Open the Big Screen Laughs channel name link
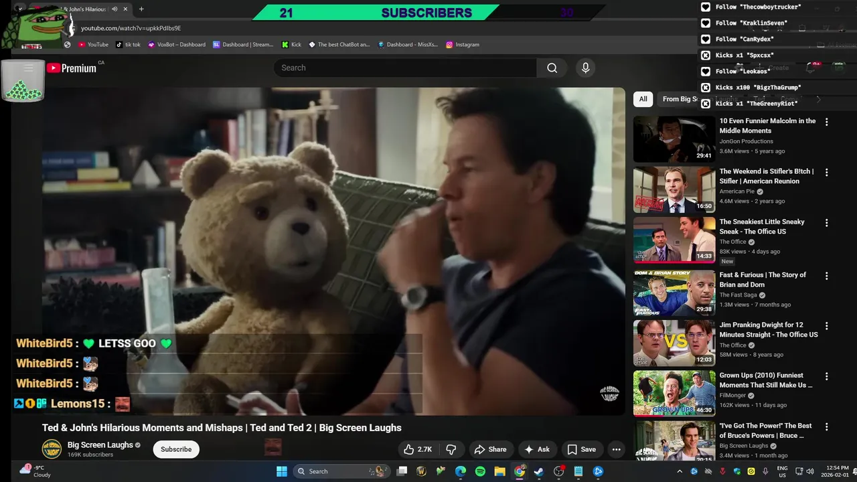 click(100, 445)
